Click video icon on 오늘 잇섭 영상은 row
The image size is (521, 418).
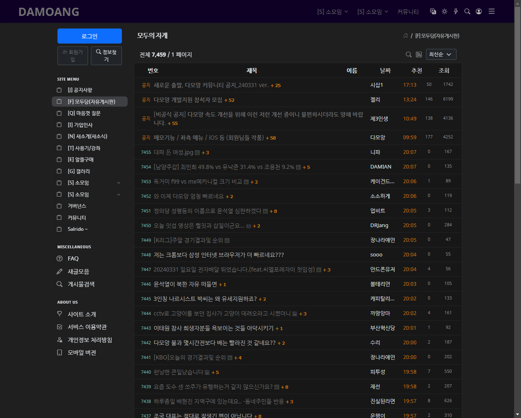[249, 226]
